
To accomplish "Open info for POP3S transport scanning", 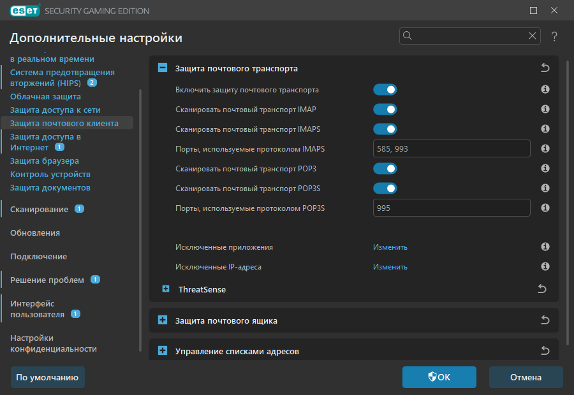I will pyautogui.click(x=545, y=188).
